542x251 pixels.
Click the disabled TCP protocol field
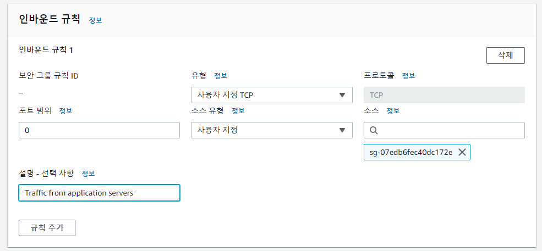444,95
